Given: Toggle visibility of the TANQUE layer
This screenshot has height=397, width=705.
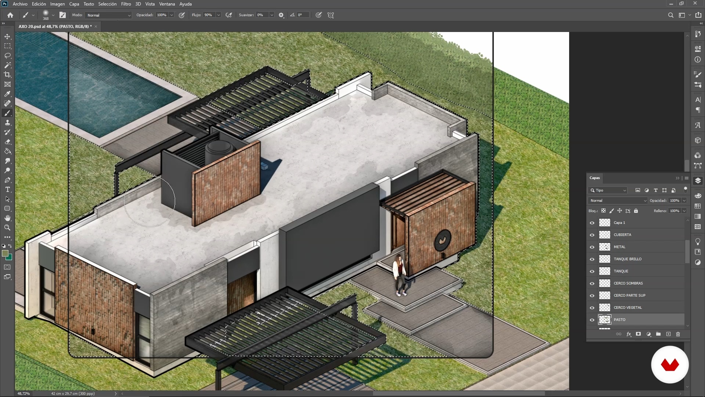Looking at the screenshot, I should pos(592,271).
